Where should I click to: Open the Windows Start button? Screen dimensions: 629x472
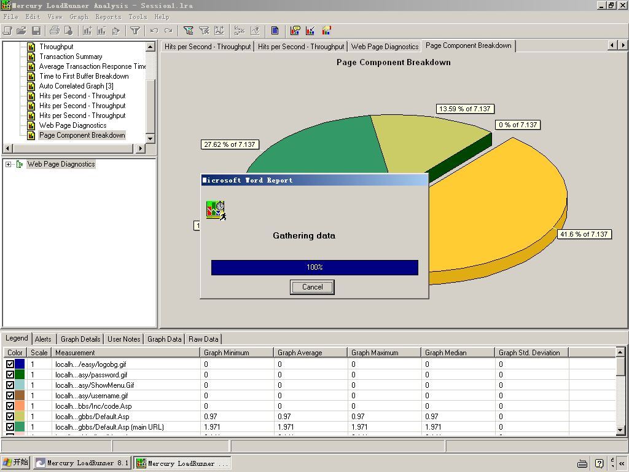click(15, 462)
